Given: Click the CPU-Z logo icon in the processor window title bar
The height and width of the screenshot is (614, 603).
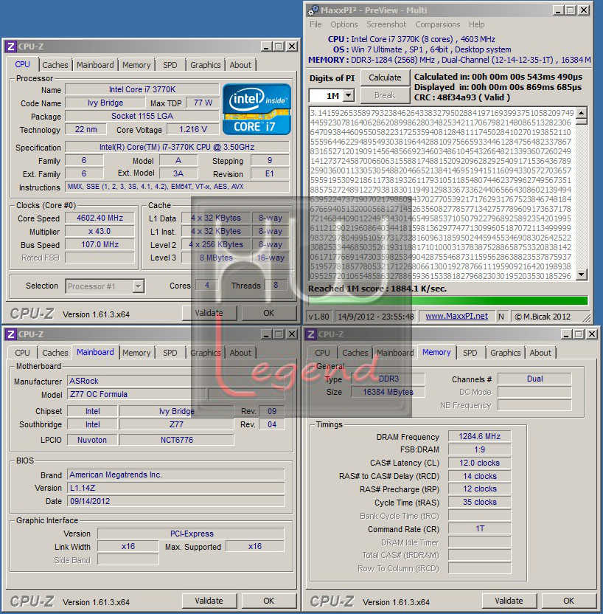Looking at the screenshot, I should tap(11, 46).
